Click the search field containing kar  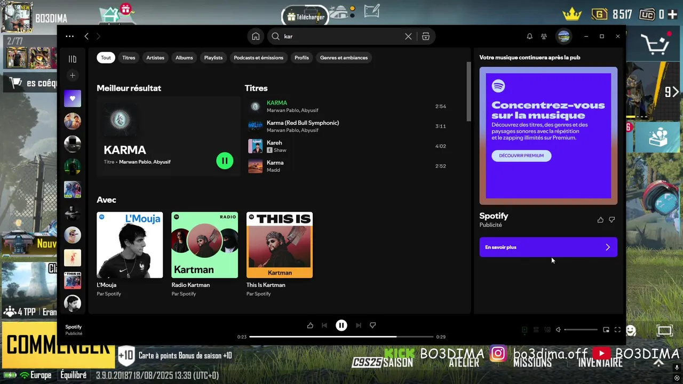point(341,36)
